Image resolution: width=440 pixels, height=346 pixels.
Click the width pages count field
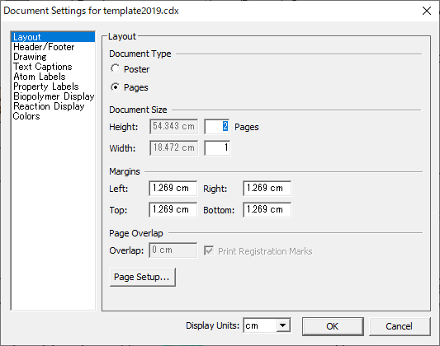click(x=217, y=147)
